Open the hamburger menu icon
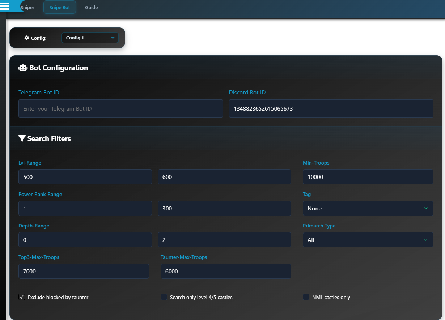445x320 pixels. pyautogui.click(x=4, y=5)
